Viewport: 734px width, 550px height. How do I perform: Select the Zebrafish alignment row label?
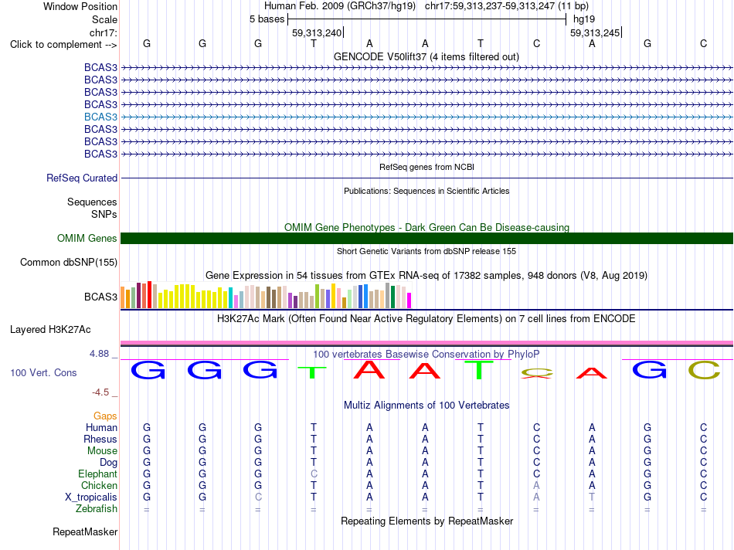(97, 509)
